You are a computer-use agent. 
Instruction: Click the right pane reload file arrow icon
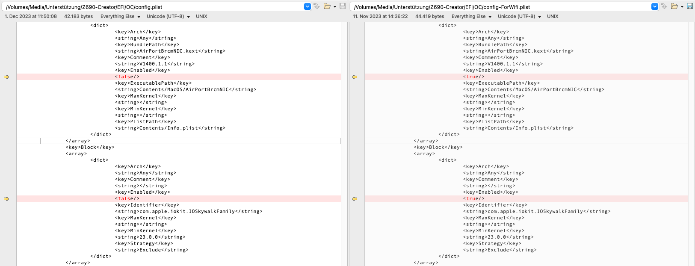coord(664,6)
